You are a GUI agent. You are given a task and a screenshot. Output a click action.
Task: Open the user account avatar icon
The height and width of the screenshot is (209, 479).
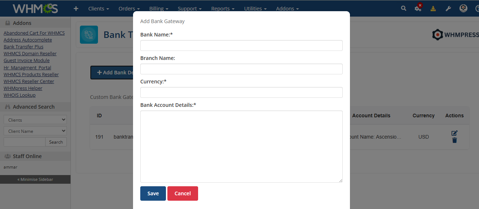463,8
